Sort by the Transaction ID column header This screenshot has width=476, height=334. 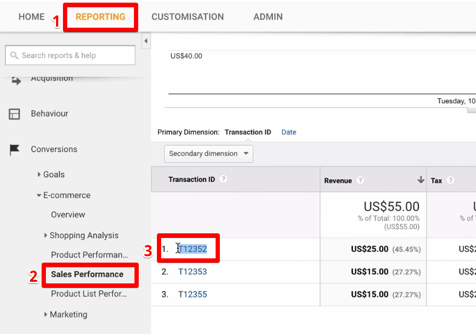(x=192, y=180)
